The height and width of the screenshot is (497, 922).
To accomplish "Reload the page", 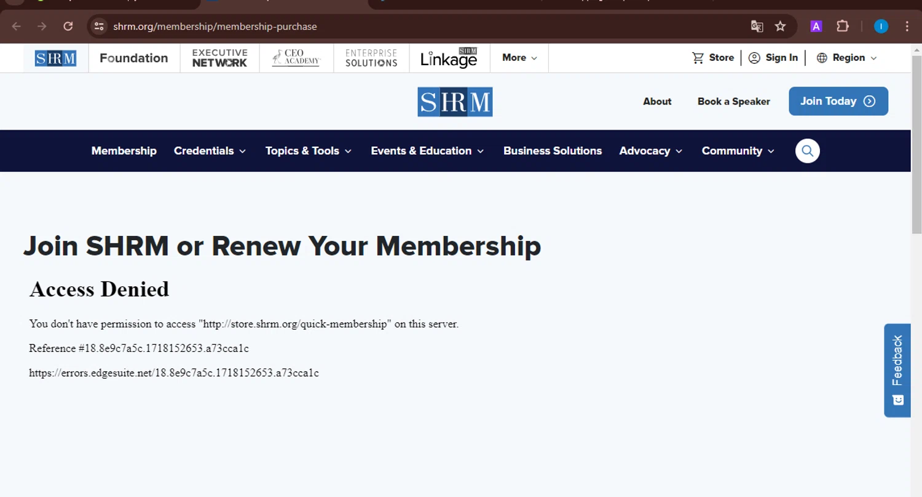I will (x=68, y=26).
